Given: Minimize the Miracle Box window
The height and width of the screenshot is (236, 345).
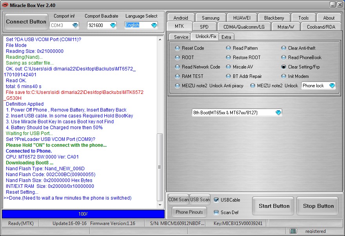Looking at the screenshot, I should click(x=333, y=5).
